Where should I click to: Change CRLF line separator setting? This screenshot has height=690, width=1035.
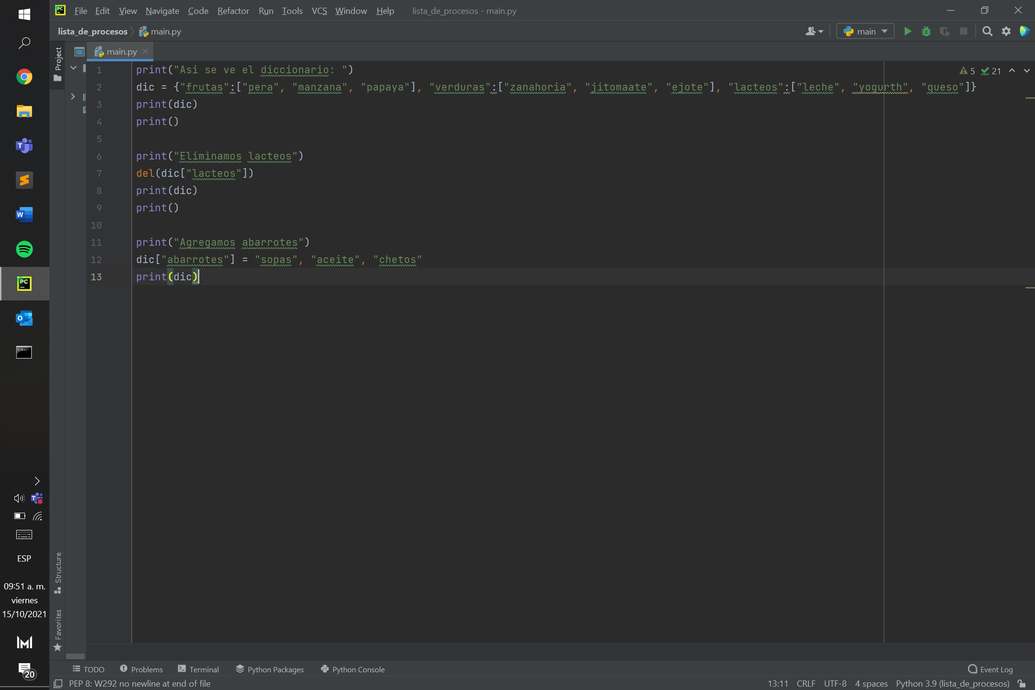point(806,684)
